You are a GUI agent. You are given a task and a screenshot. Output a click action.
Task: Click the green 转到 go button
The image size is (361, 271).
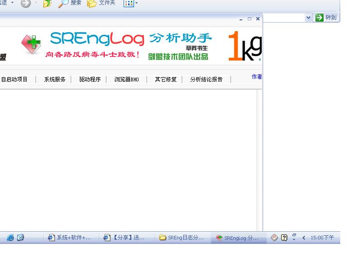[x=326, y=18]
